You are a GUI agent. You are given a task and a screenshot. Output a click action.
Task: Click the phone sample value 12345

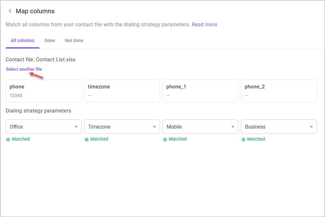tap(16, 95)
